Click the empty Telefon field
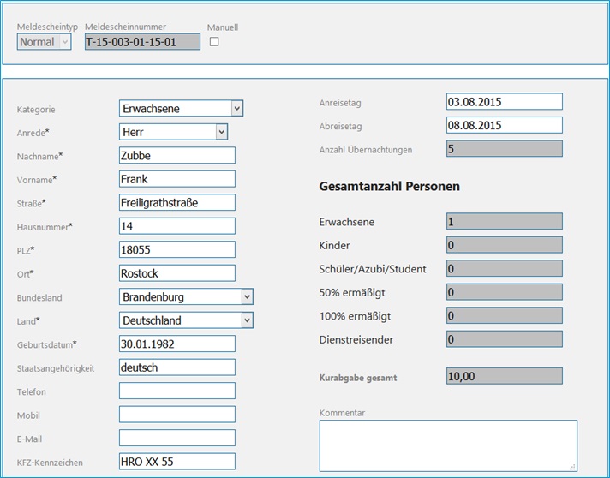610x478 pixels. pos(177,391)
